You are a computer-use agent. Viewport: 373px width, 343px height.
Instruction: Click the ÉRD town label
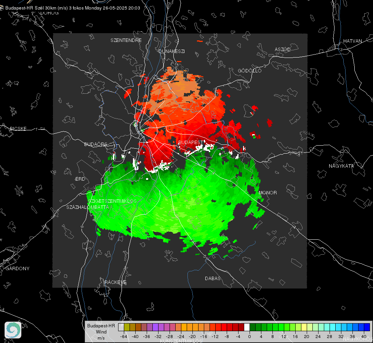80,179
